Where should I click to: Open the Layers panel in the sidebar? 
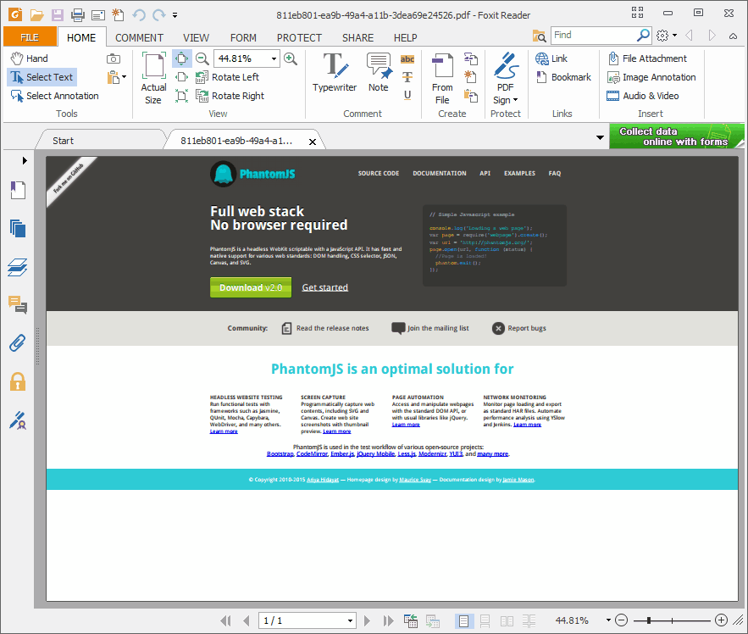pos(18,267)
